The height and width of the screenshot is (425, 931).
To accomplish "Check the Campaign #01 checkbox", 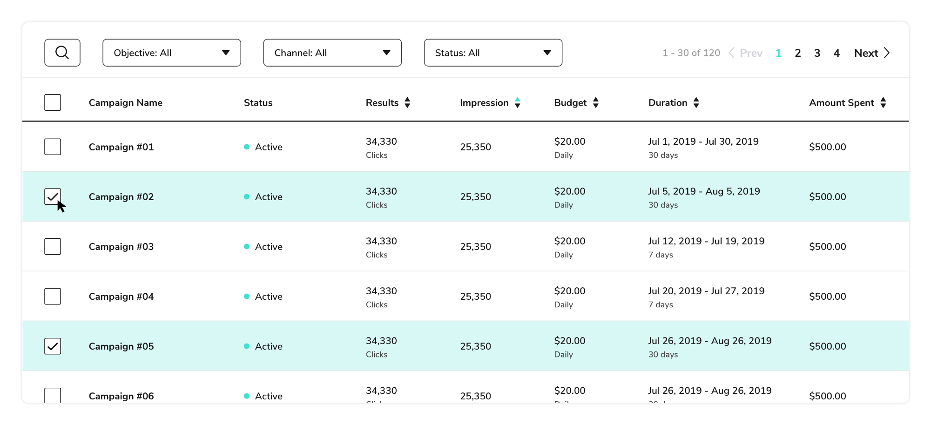I will click(53, 147).
